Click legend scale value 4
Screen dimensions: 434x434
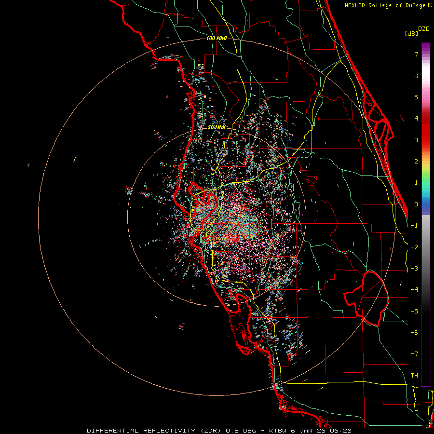pos(416,119)
